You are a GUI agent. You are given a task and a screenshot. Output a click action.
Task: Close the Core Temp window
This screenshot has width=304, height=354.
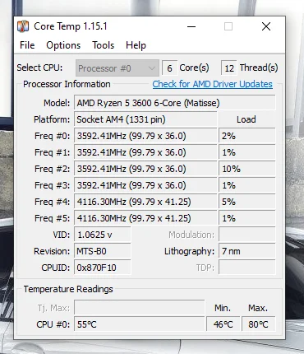coord(266,26)
